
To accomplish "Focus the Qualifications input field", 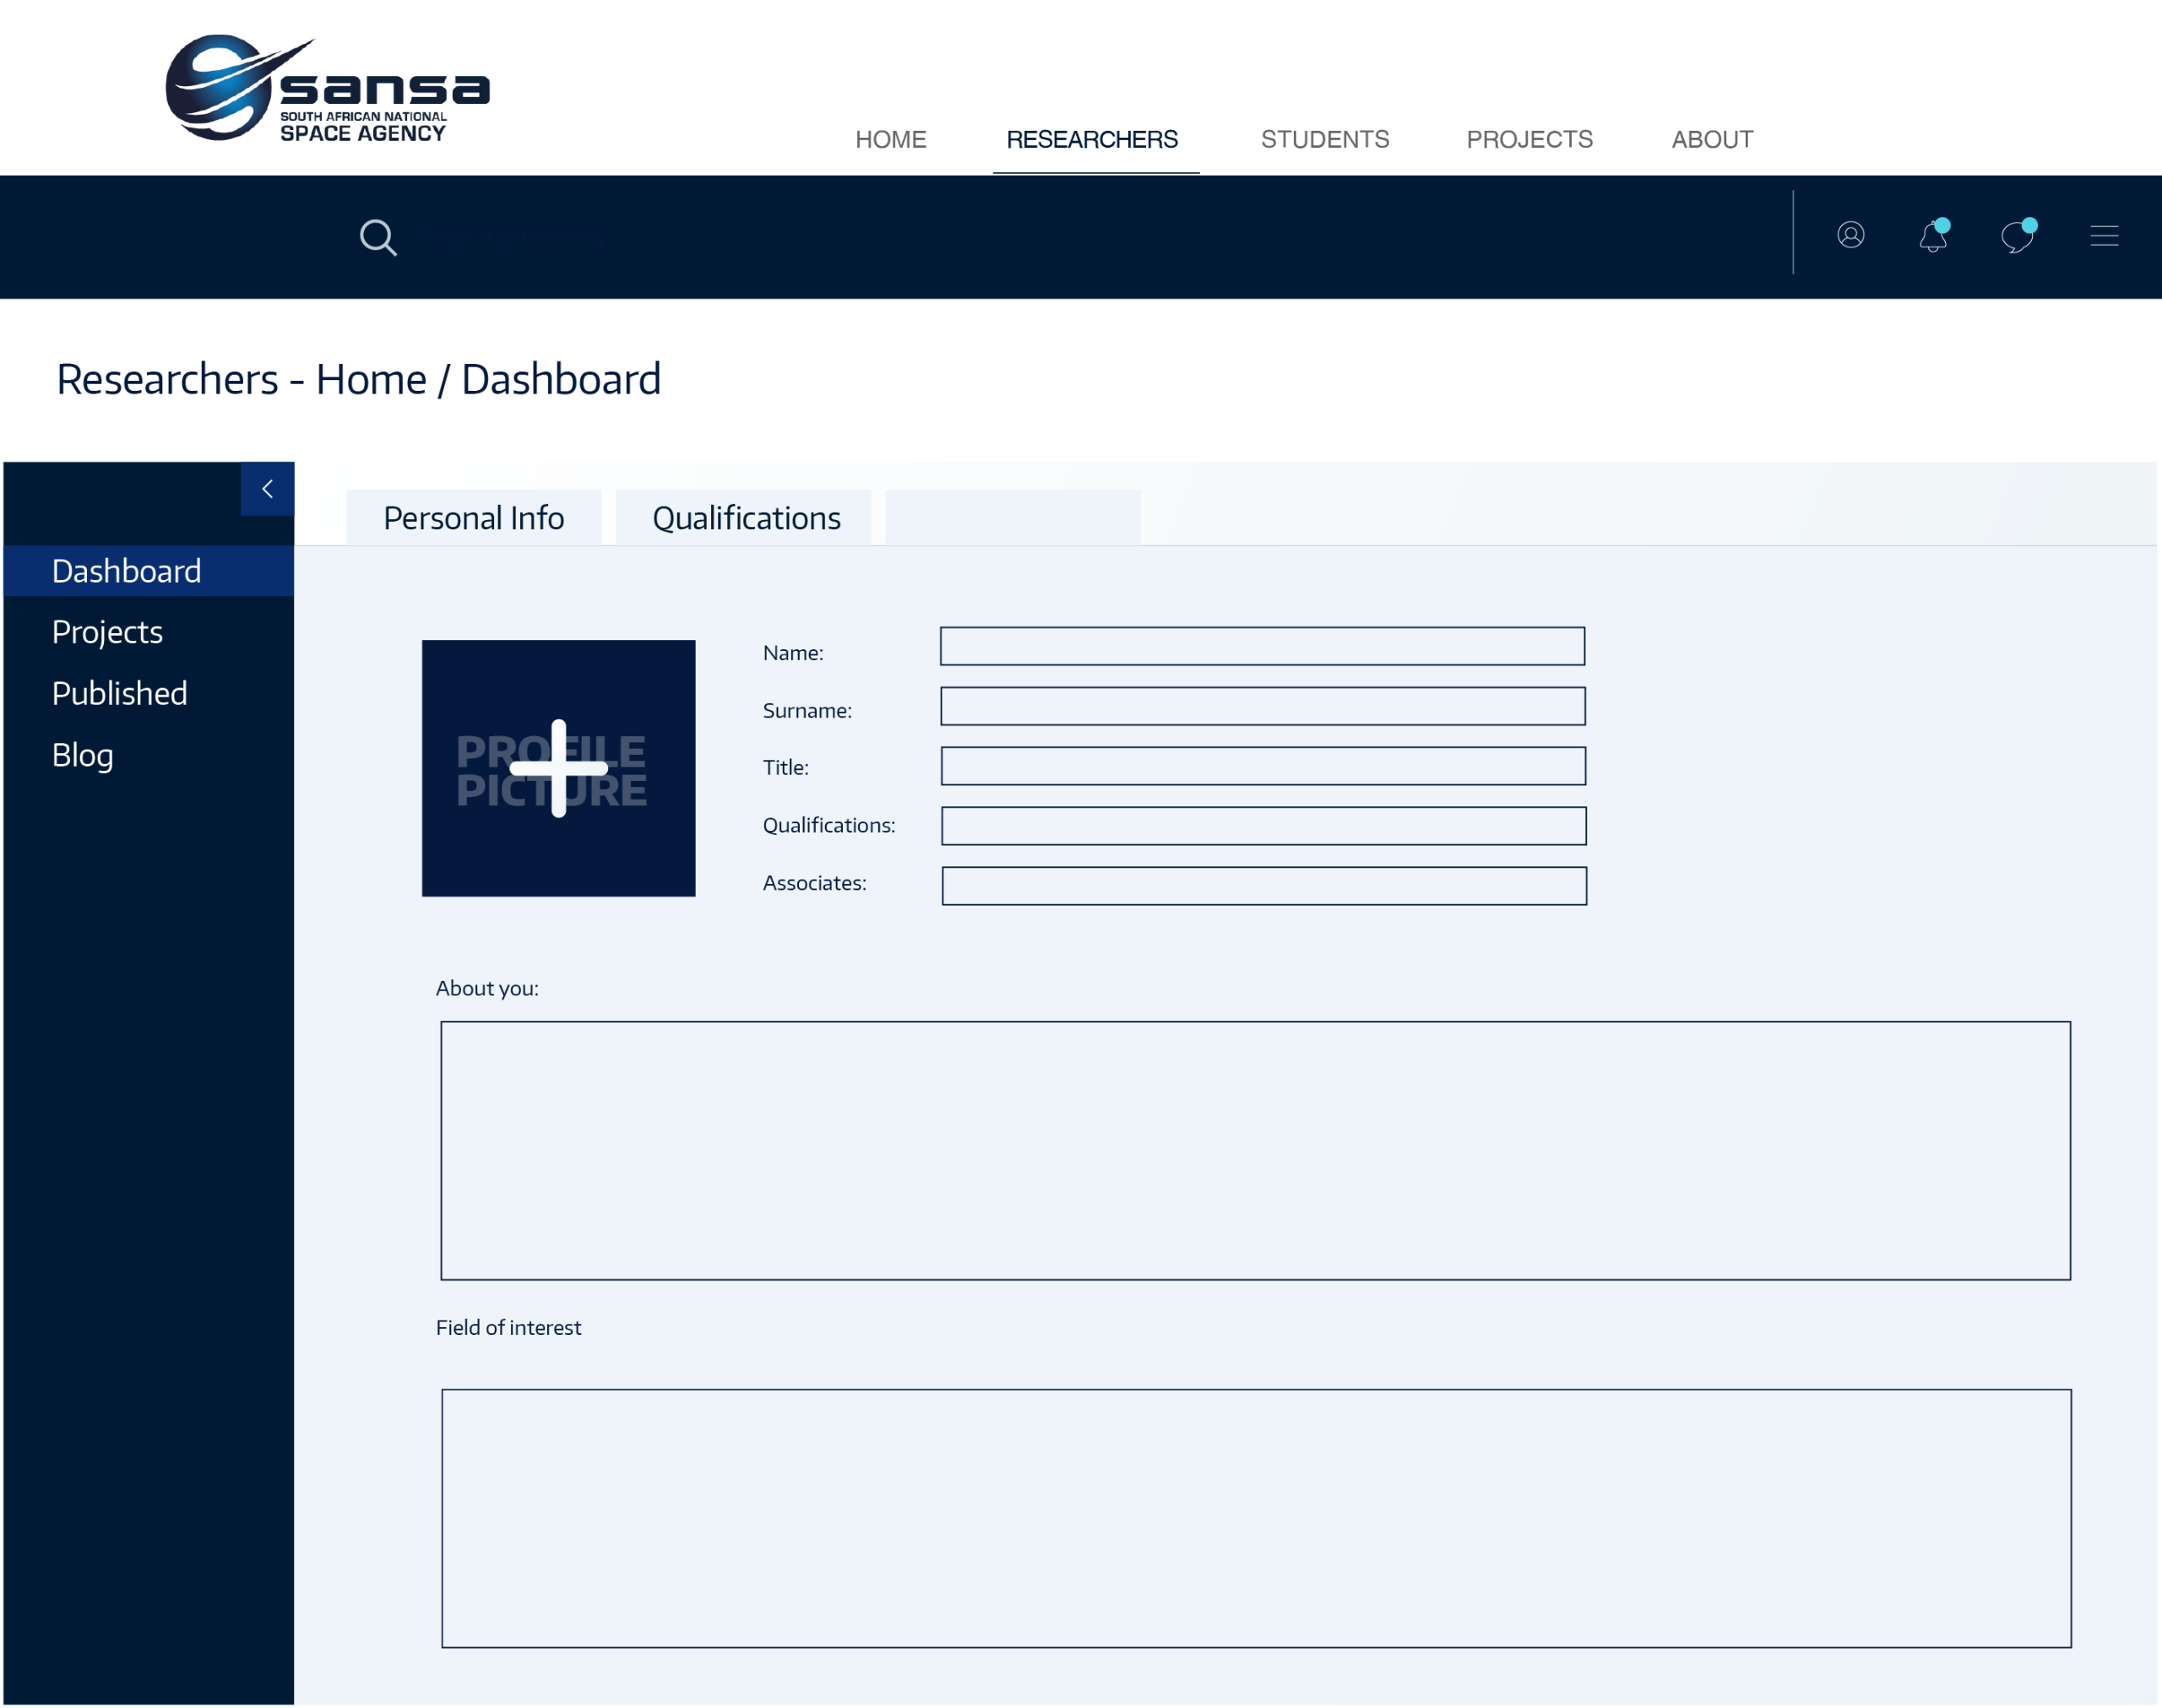I will point(1264,826).
